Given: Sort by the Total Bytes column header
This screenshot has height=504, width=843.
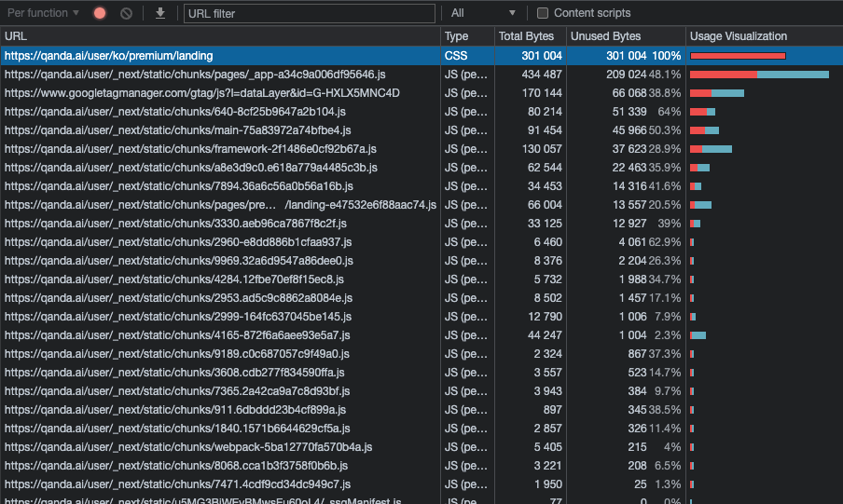Looking at the screenshot, I should click(530, 36).
